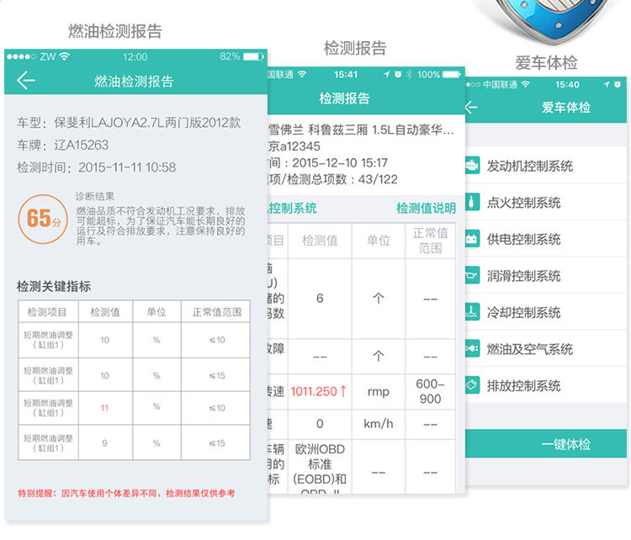The image size is (631, 540).
Task: Tap the 点火控制系统 spark plug icon
Action: pyautogui.click(x=473, y=202)
